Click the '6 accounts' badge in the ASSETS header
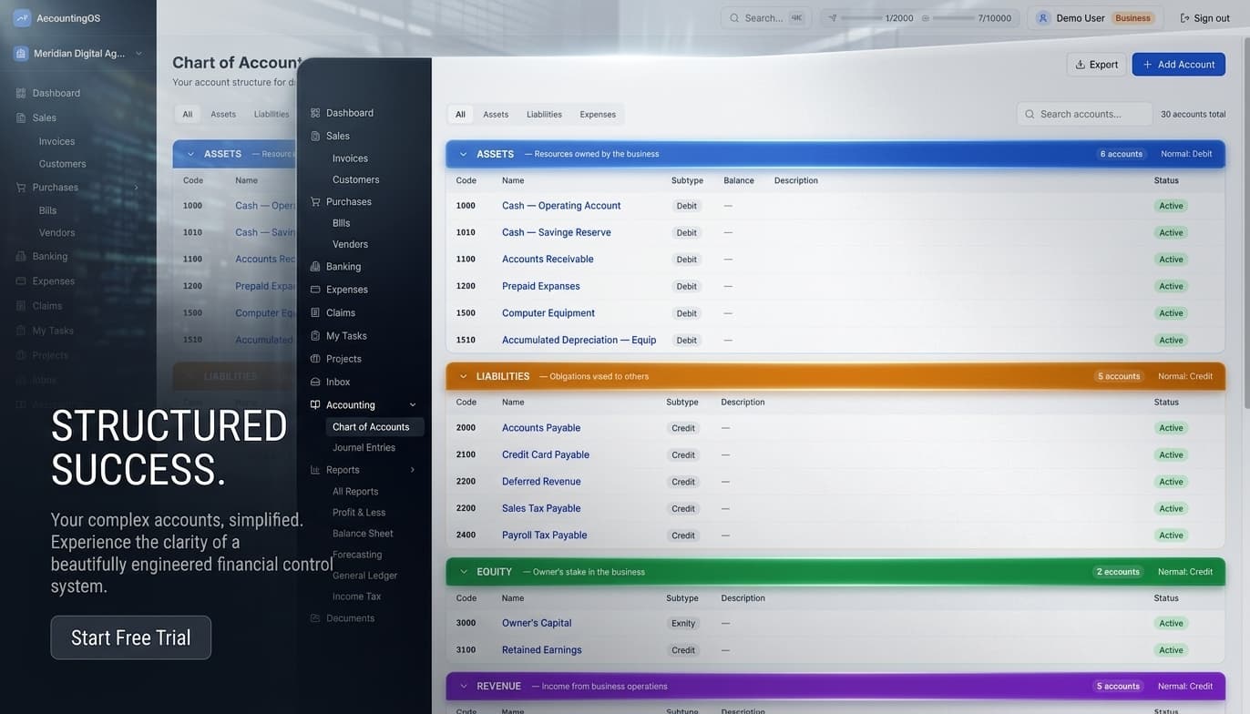 (x=1121, y=154)
